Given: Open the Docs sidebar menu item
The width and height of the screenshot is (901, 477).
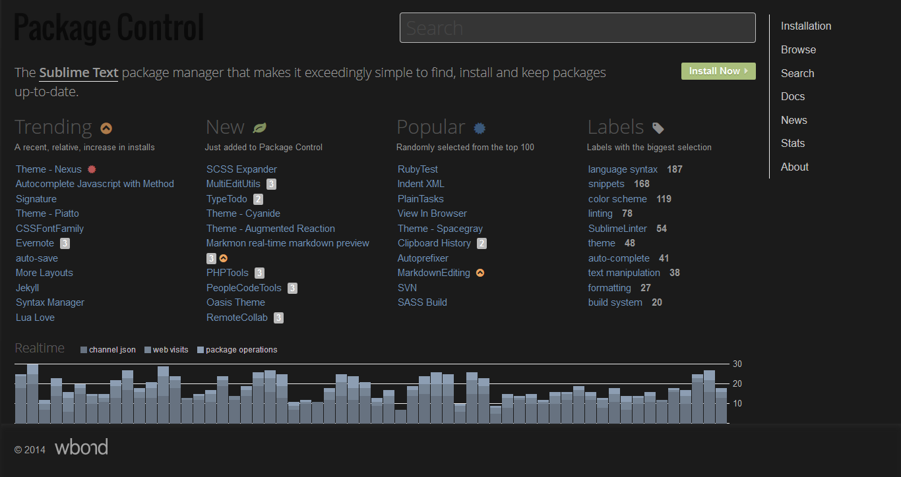Looking at the screenshot, I should (x=793, y=97).
